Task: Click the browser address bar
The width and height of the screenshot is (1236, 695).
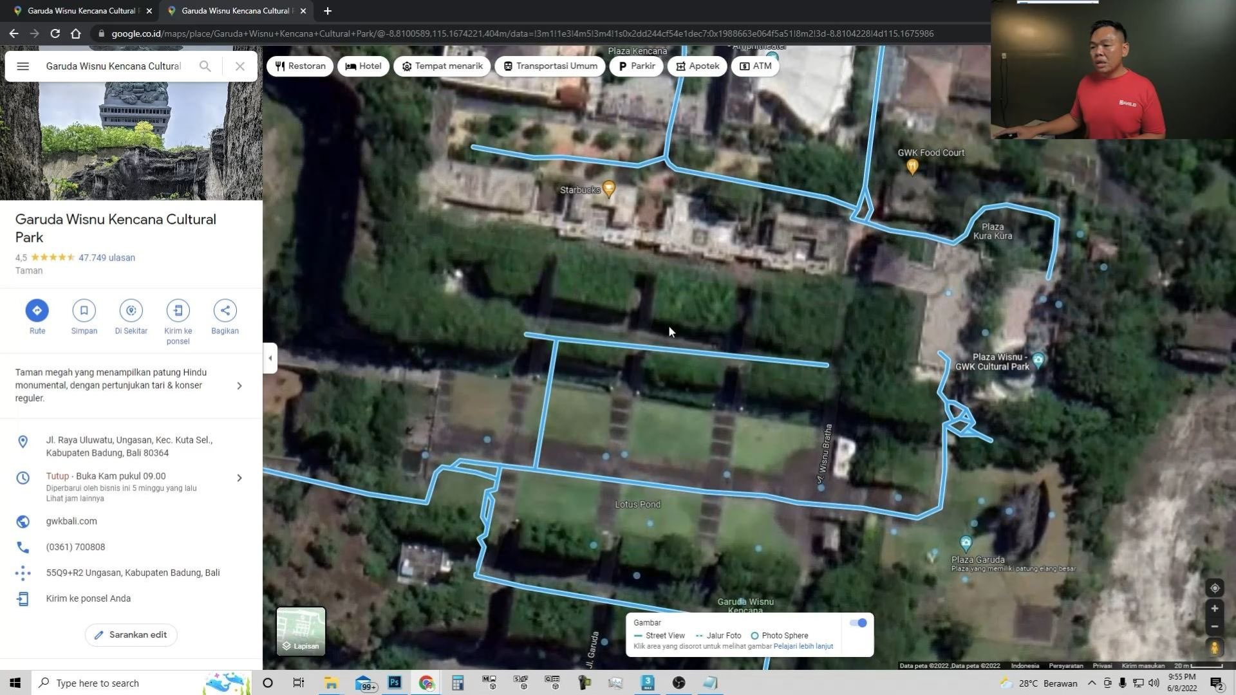Action: [521, 33]
